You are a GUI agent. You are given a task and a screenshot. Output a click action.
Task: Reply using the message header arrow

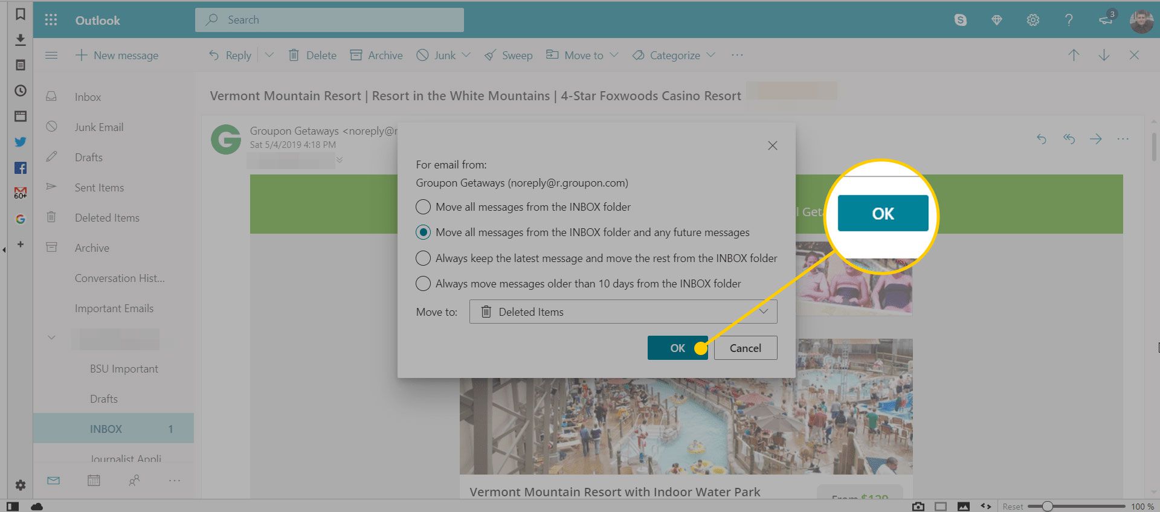(x=1041, y=139)
